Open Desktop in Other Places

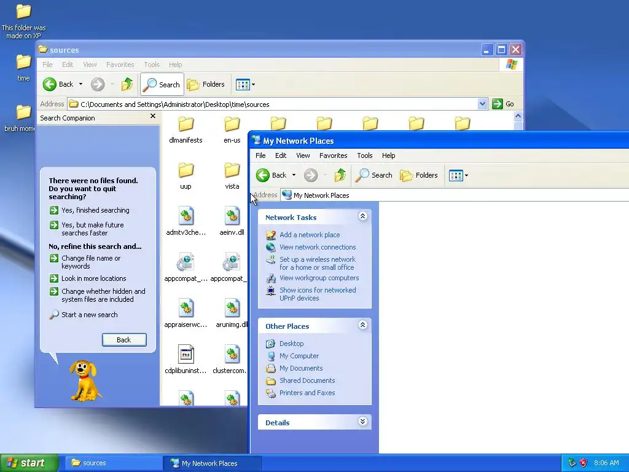[292, 344]
